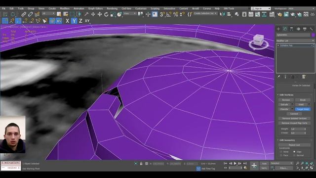Activate the Select Object tool
Screen dimensions: 316x178
click(59, 14)
